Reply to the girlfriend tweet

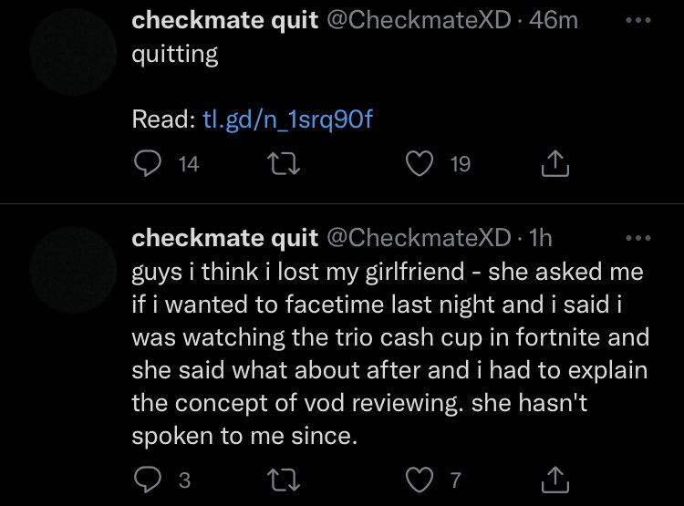pyautogui.click(x=147, y=480)
